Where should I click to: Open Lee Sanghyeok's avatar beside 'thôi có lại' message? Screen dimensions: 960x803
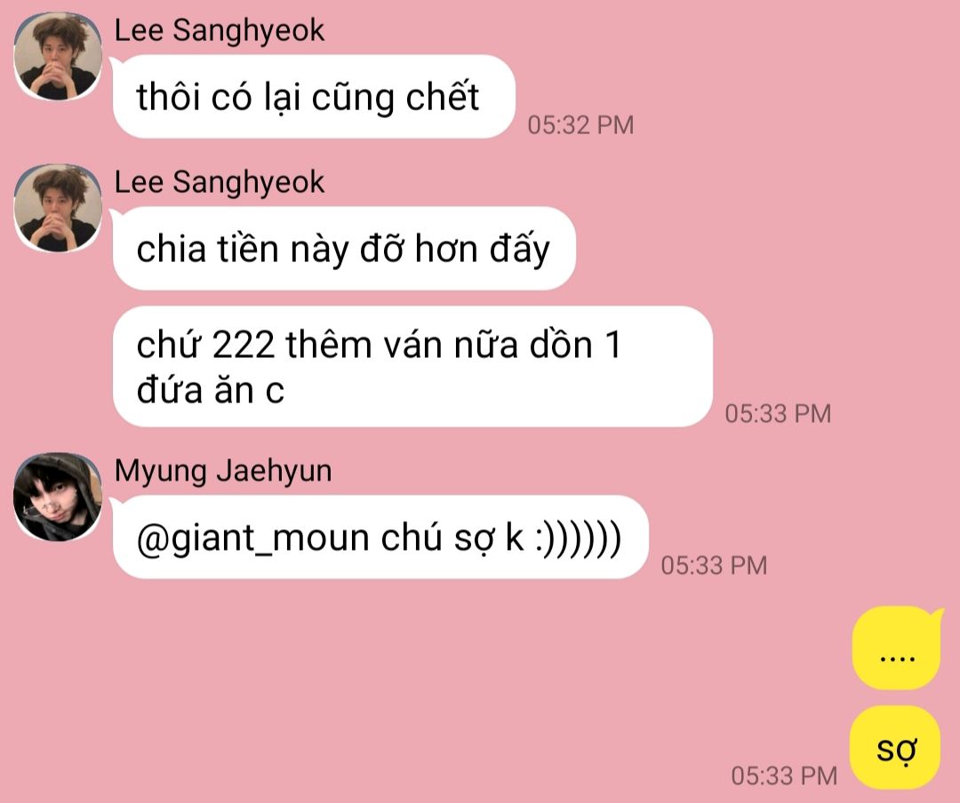tap(58, 56)
